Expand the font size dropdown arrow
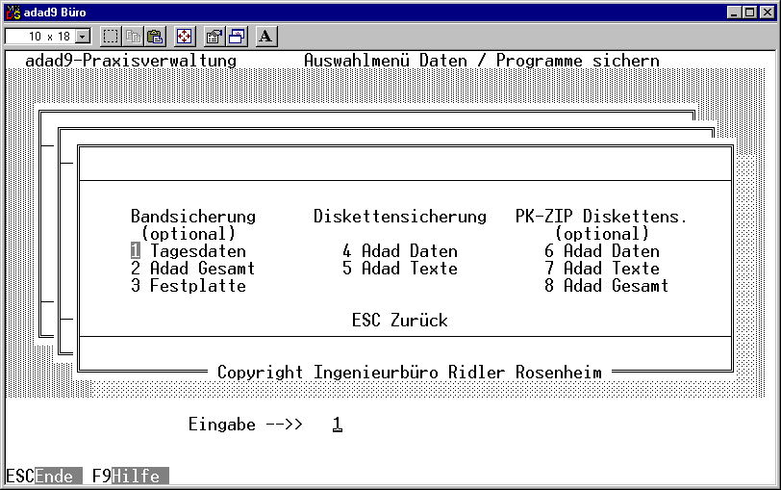The height and width of the screenshot is (490, 781). pos(83,37)
